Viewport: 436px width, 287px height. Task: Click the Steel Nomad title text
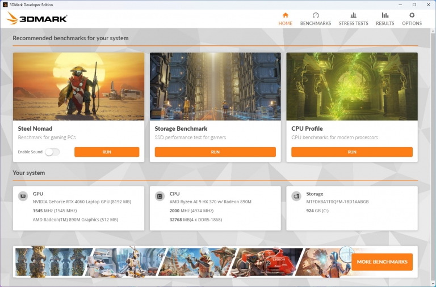click(x=35, y=128)
